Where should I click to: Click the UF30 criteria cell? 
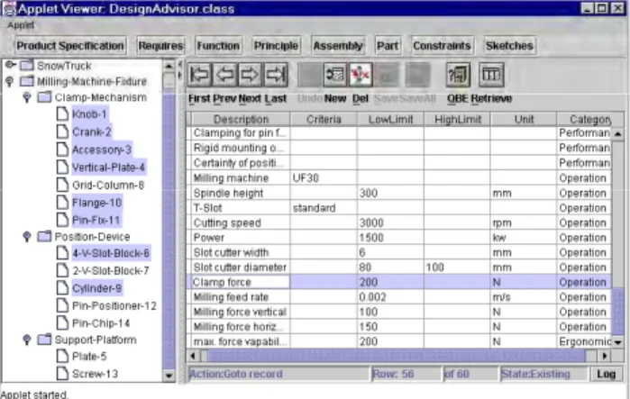tap(324, 178)
